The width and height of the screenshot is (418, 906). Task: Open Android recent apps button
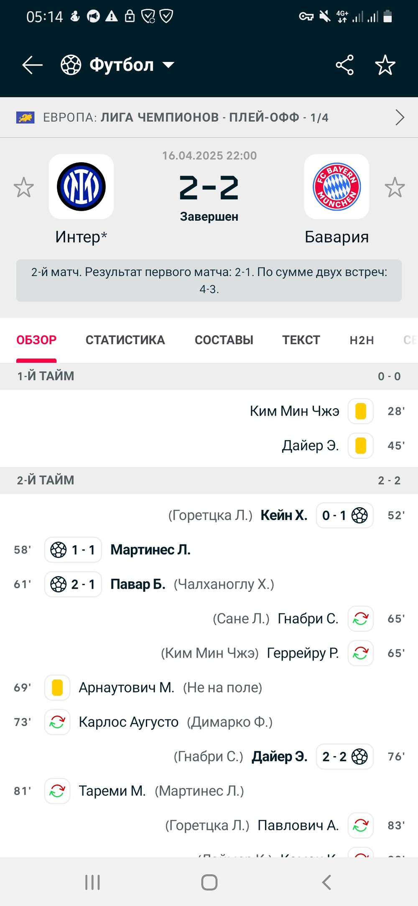92,882
